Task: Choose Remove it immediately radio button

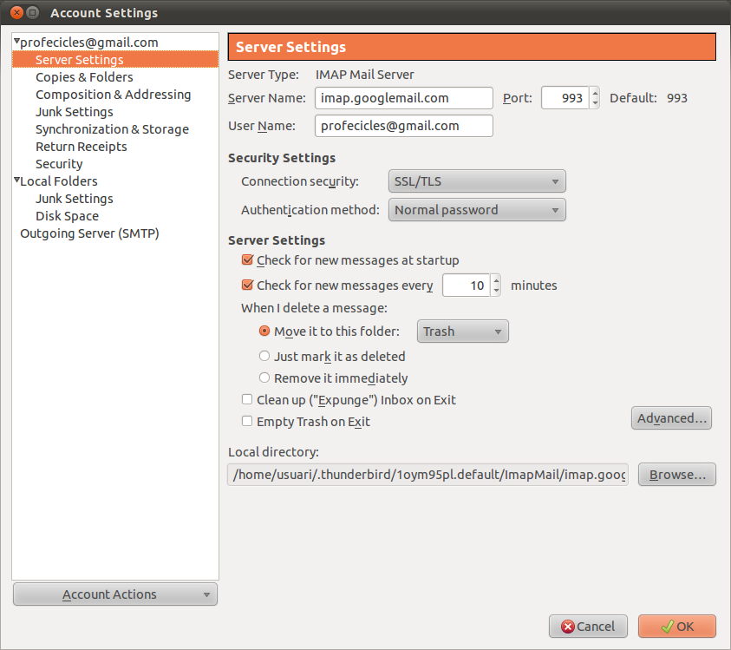Action: pyautogui.click(x=265, y=378)
